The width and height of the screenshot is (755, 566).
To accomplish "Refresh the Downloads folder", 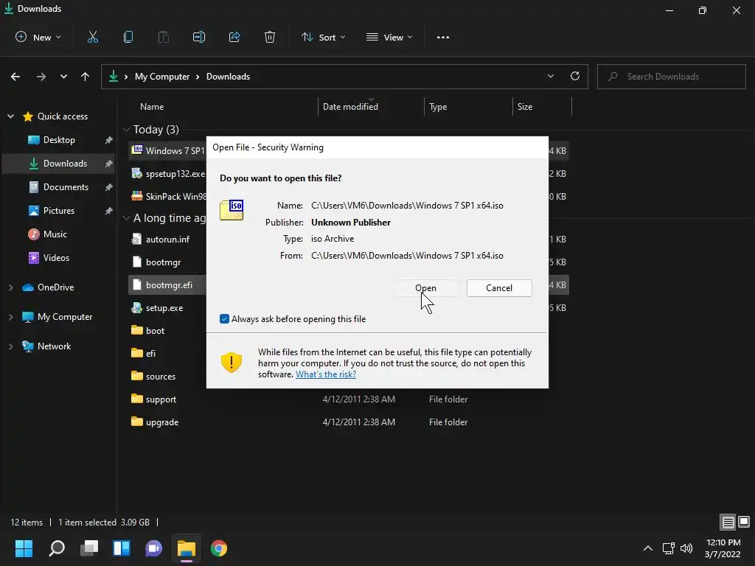I will 575,76.
